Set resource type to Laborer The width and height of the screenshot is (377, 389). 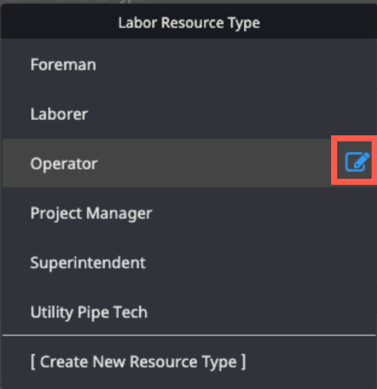[189, 114]
